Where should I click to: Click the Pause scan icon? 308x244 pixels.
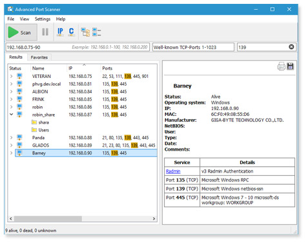coord(45,32)
